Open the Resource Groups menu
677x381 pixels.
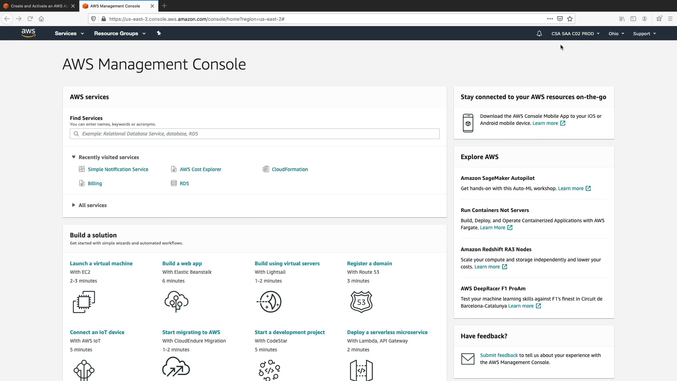coord(120,33)
